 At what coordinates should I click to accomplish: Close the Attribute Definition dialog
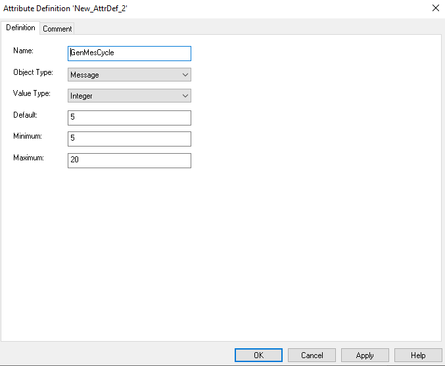point(436,8)
